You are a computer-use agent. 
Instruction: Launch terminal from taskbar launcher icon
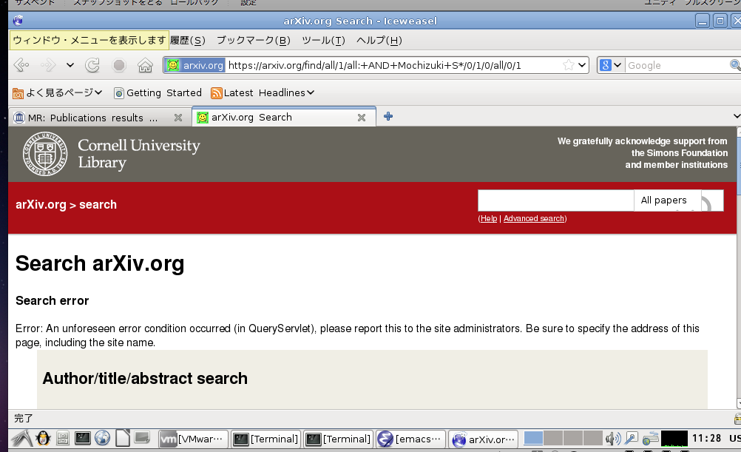coord(82,438)
